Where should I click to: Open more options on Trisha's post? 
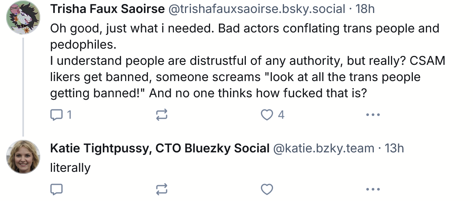coord(372,115)
